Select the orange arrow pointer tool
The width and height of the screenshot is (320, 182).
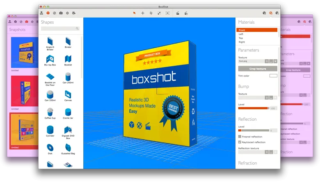point(134,13)
